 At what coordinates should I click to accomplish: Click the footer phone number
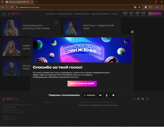pyautogui.click(x=9, y=119)
